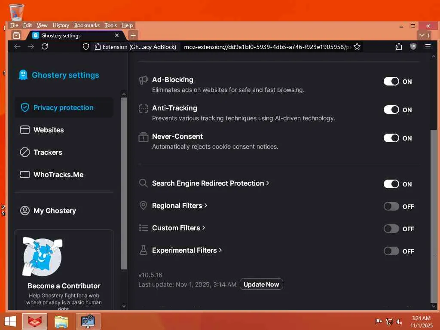Open the Websites settings page
This screenshot has height=330, width=440.
tap(64, 130)
